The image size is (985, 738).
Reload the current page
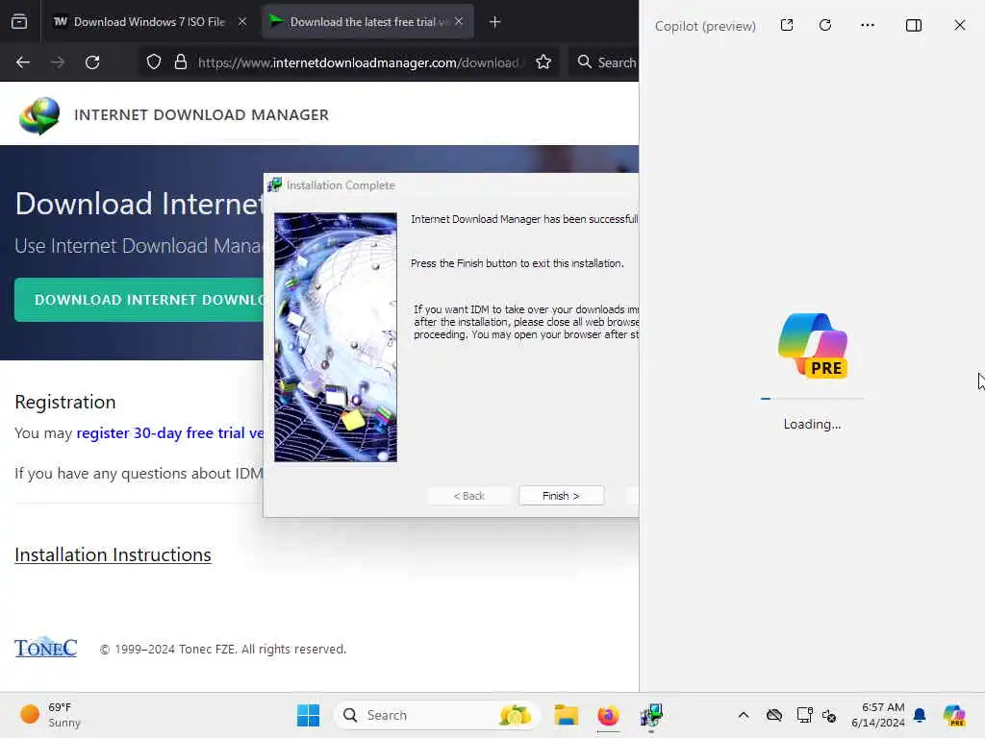tap(92, 62)
